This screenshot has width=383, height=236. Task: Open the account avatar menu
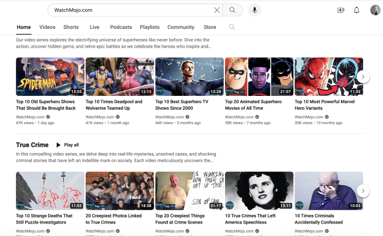(x=375, y=10)
